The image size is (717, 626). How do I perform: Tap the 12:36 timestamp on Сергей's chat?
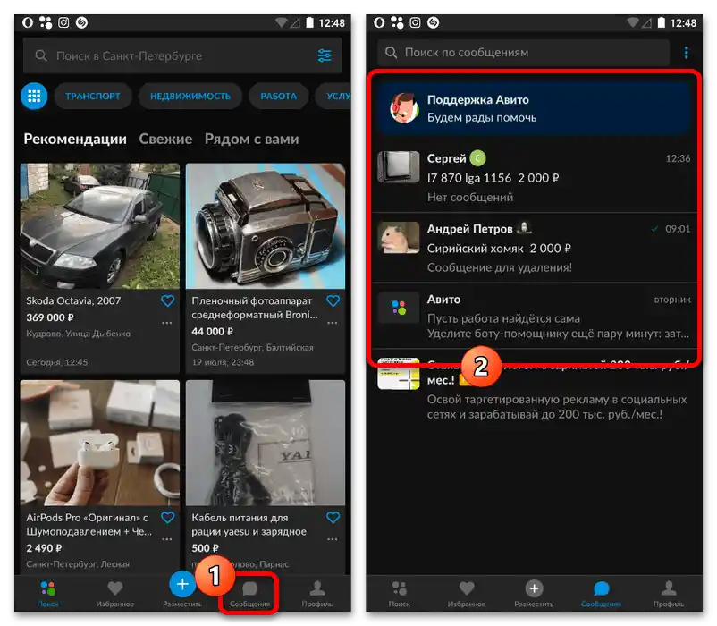point(678,158)
